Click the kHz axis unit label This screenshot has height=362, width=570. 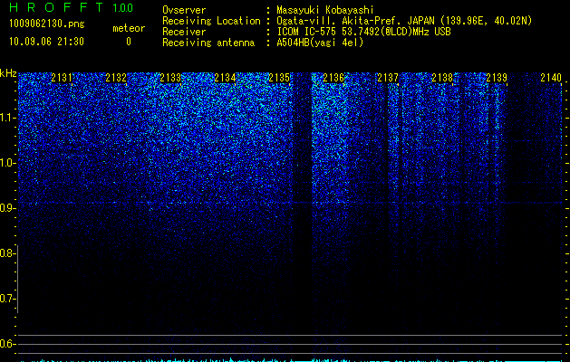(8, 73)
